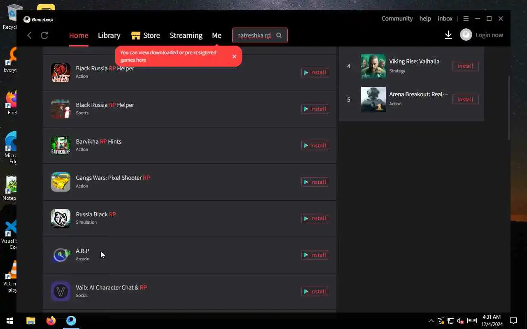Click the right-side vertical scrollbar

[509, 107]
